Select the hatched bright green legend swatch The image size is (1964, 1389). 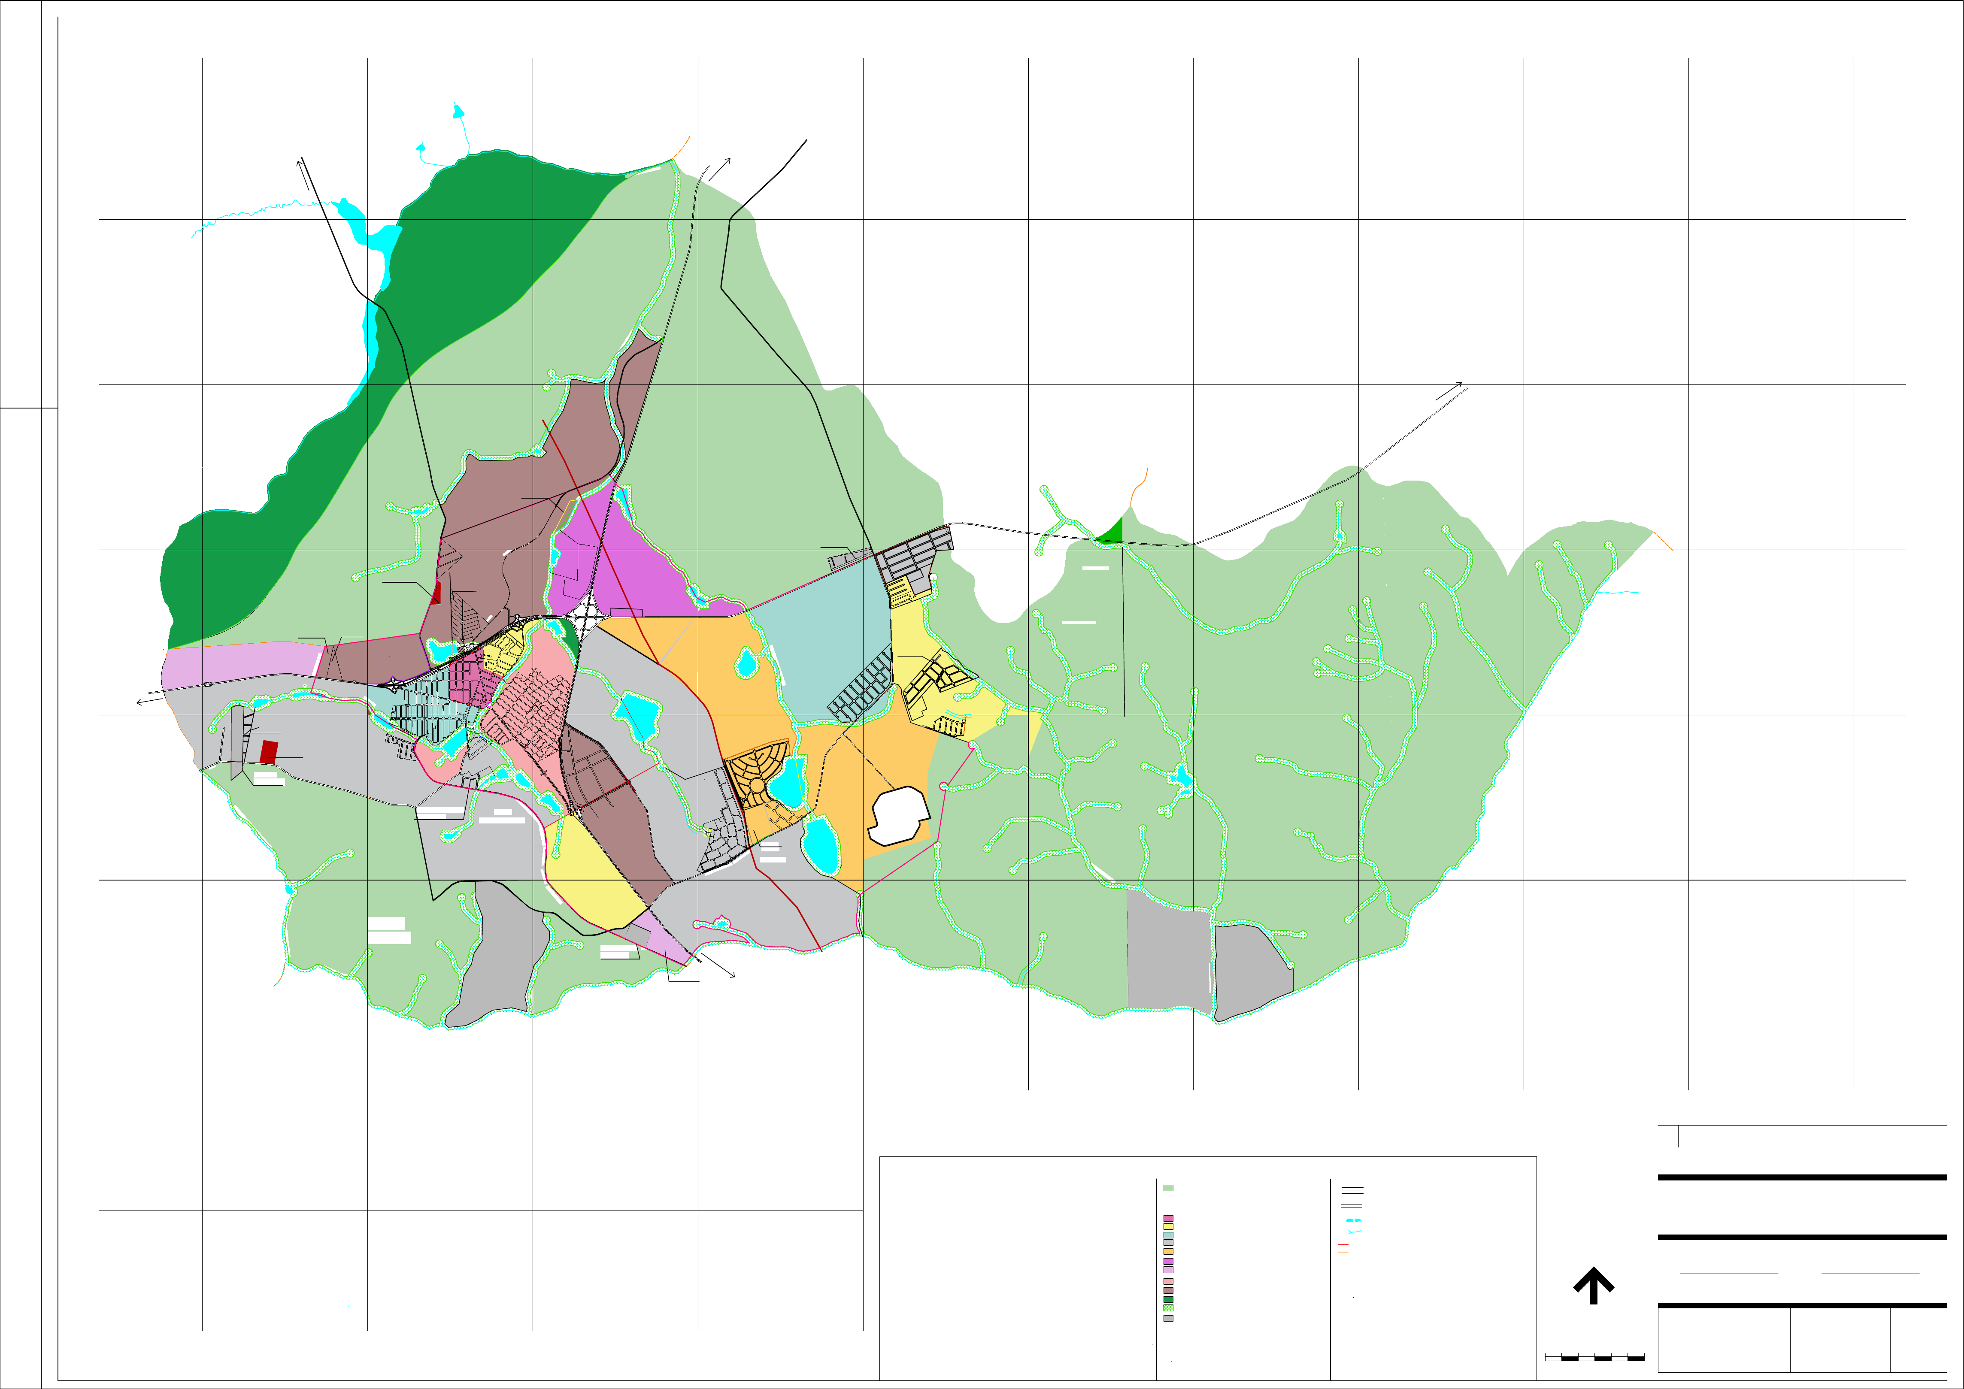pos(1168,1308)
